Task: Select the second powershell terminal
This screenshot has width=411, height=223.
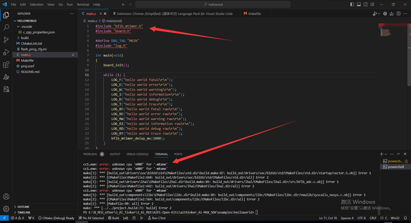Action: [x=396, y=167]
